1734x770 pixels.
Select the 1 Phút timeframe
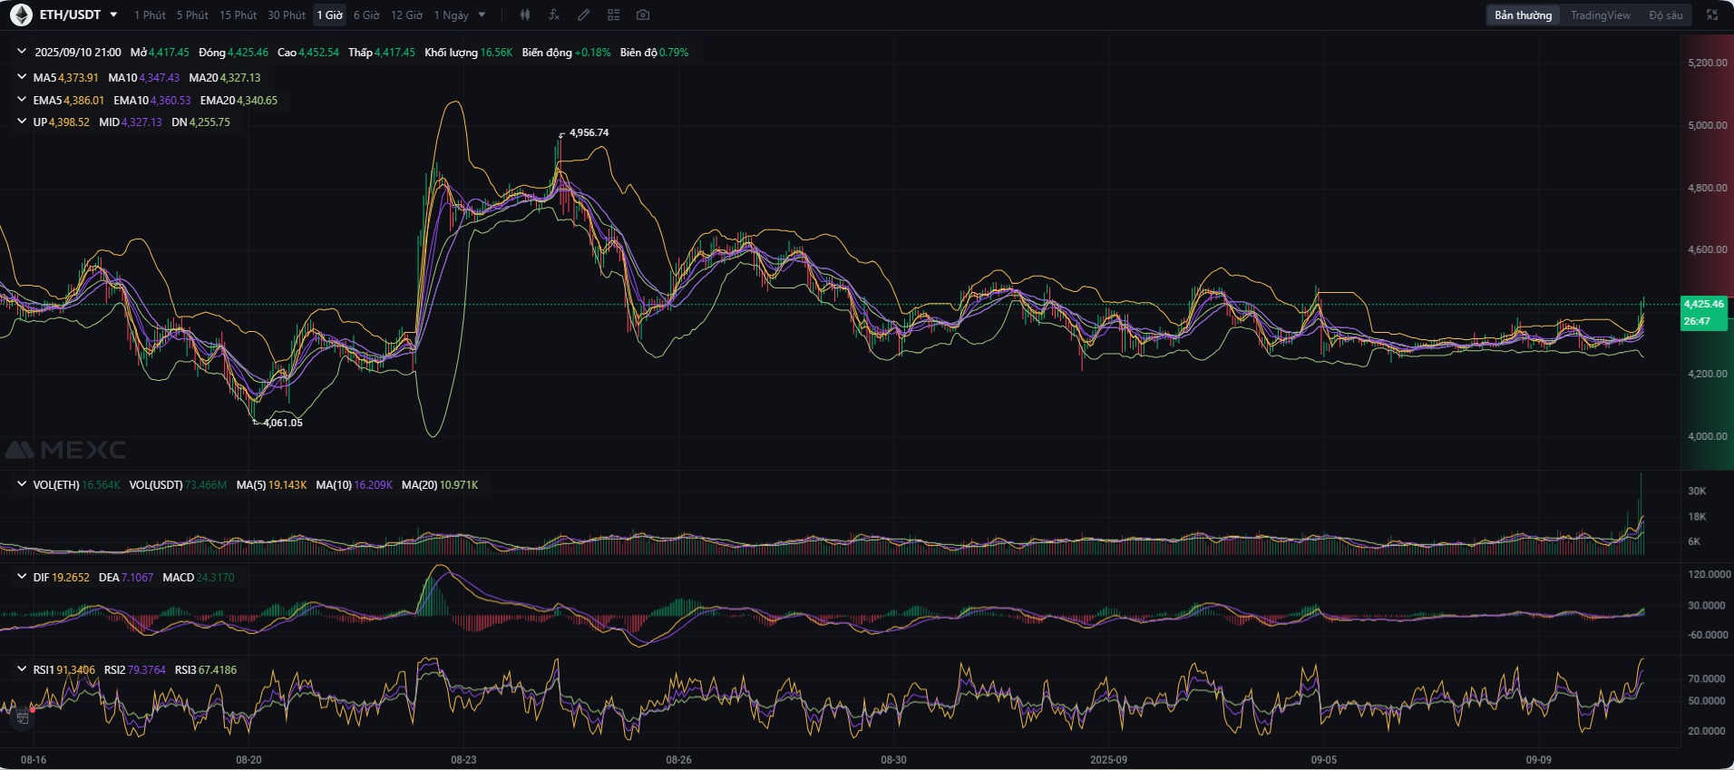point(150,15)
